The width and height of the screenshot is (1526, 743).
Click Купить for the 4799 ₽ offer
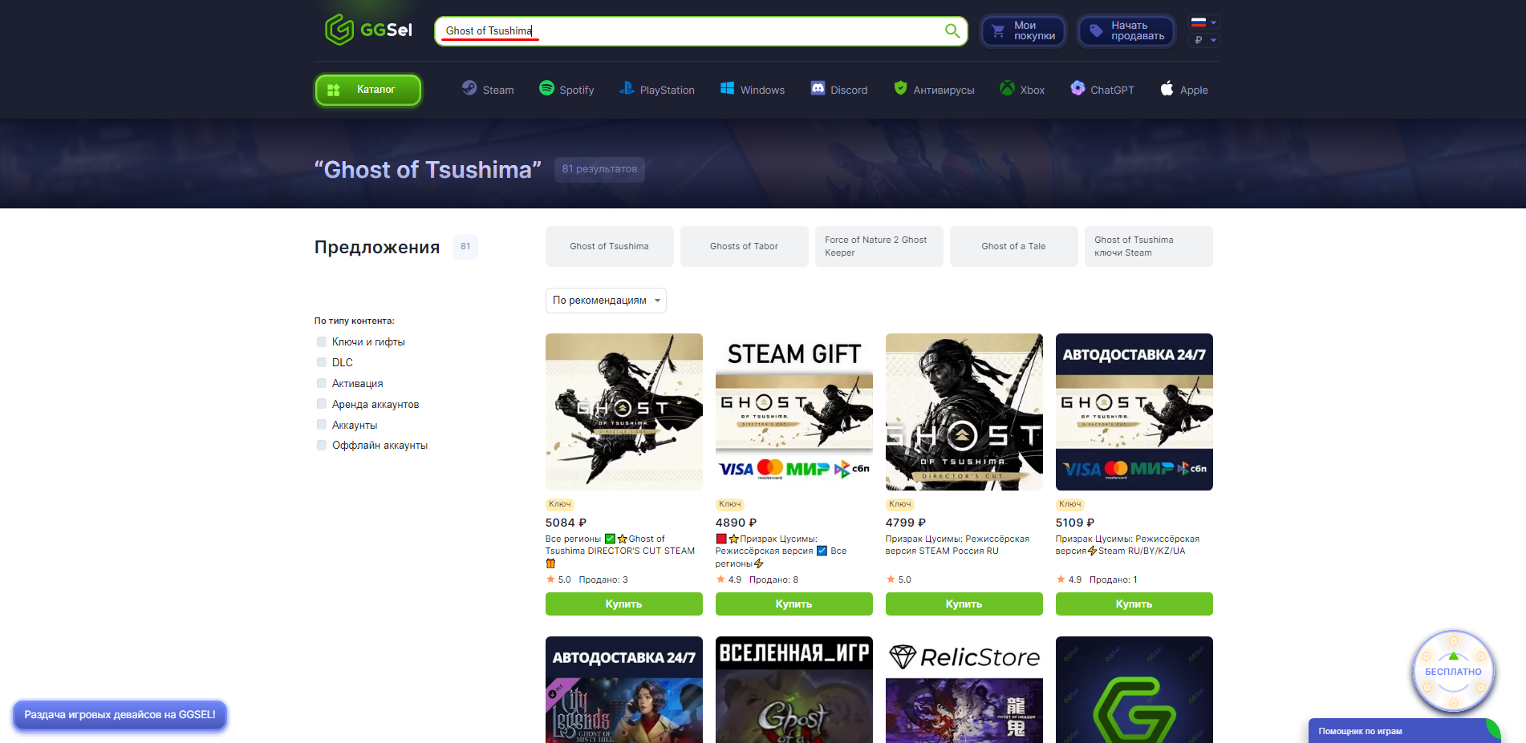tap(964, 604)
